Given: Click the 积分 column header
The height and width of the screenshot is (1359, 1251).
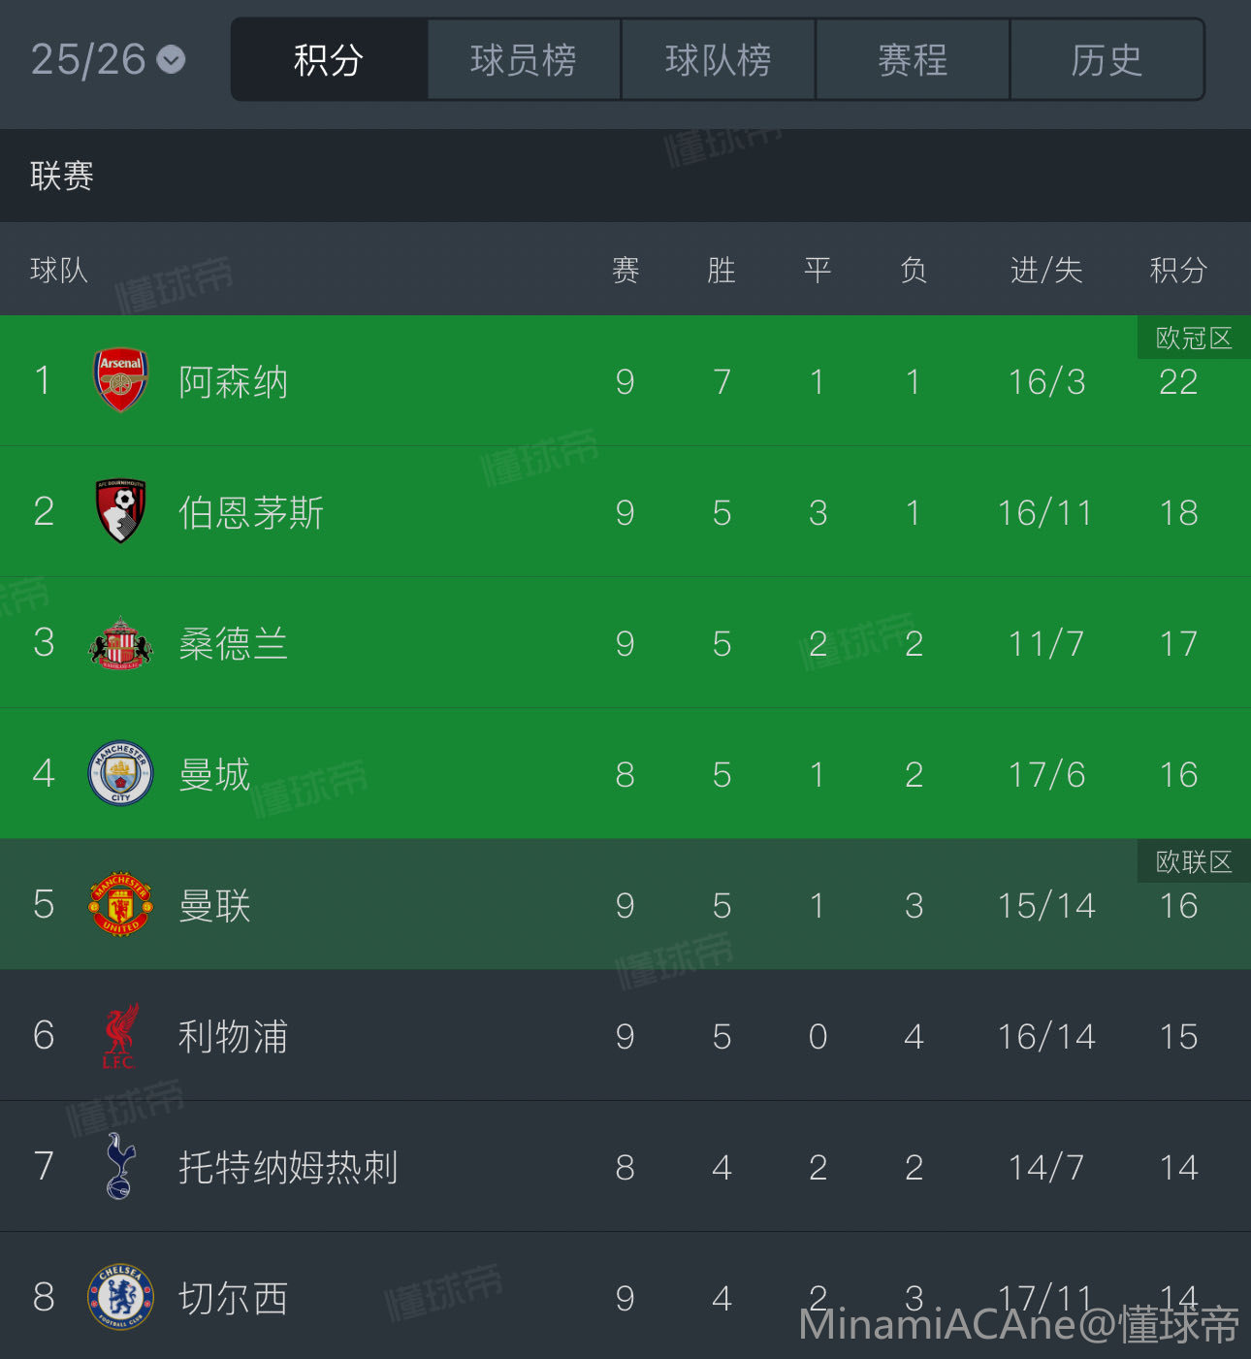Looking at the screenshot, I should [1178, 270].
